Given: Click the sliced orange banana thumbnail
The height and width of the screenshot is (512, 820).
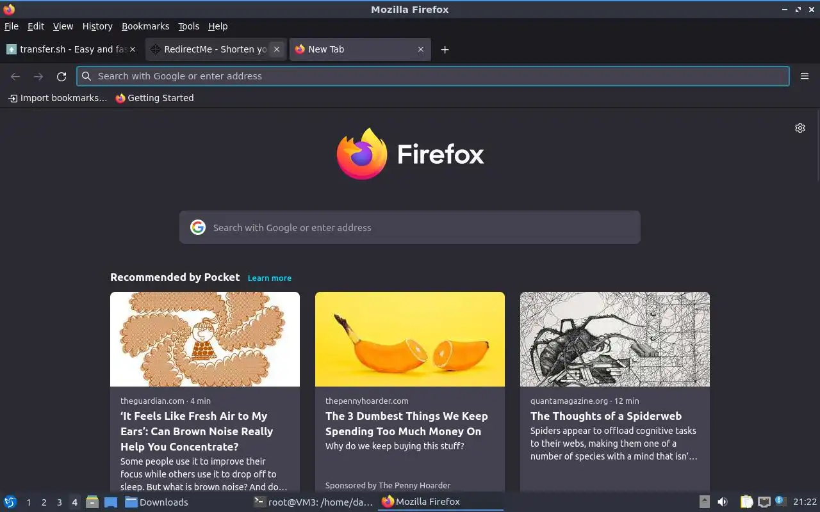Looking at the screenshot, I should (410, 339).
